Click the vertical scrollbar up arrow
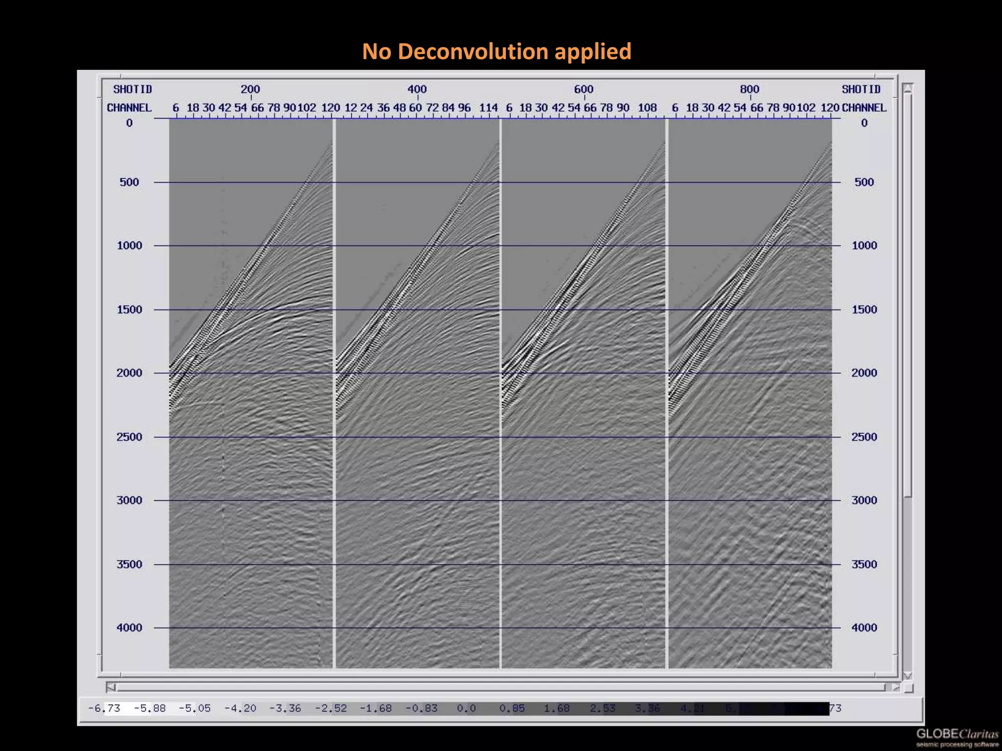Image resolution: width=1002 pixels, height=751 pixels. click(x=908, y=88)
